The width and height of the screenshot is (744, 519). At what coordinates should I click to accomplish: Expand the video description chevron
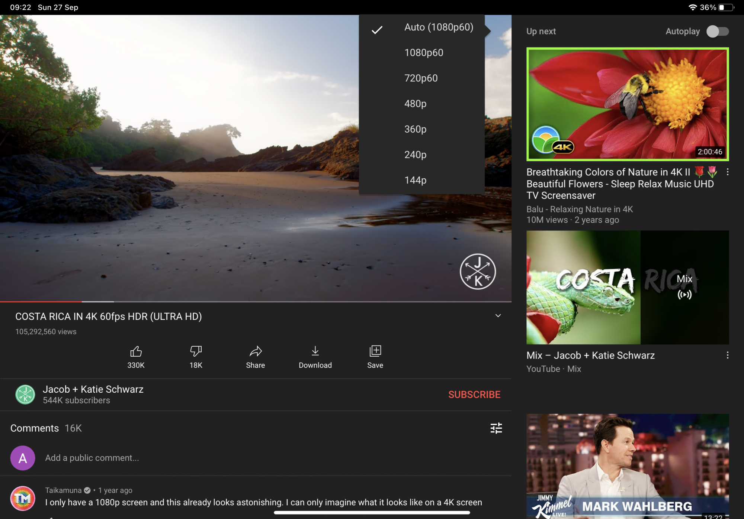click(x=498, y=316)
